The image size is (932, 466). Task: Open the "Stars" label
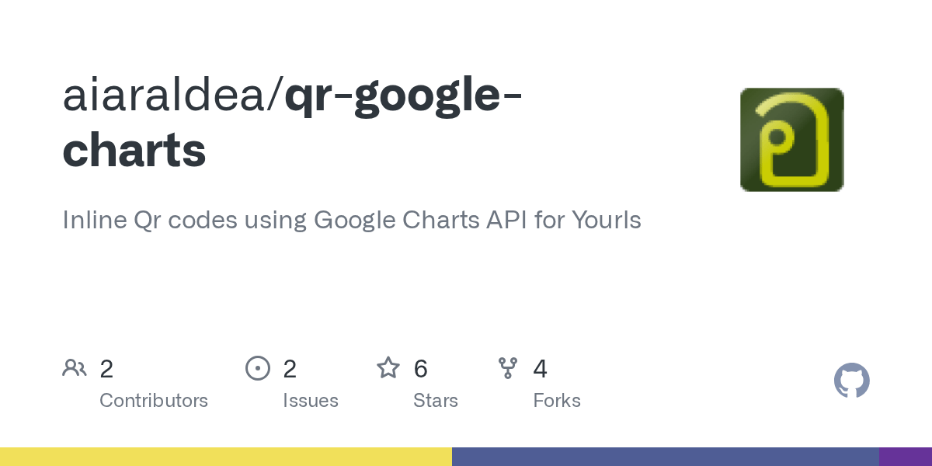[x=436, y=401]
